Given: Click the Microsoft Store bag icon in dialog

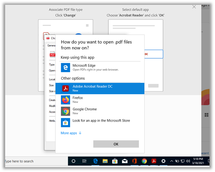Looking at the screenshot, I should click(x=65, y=123).
